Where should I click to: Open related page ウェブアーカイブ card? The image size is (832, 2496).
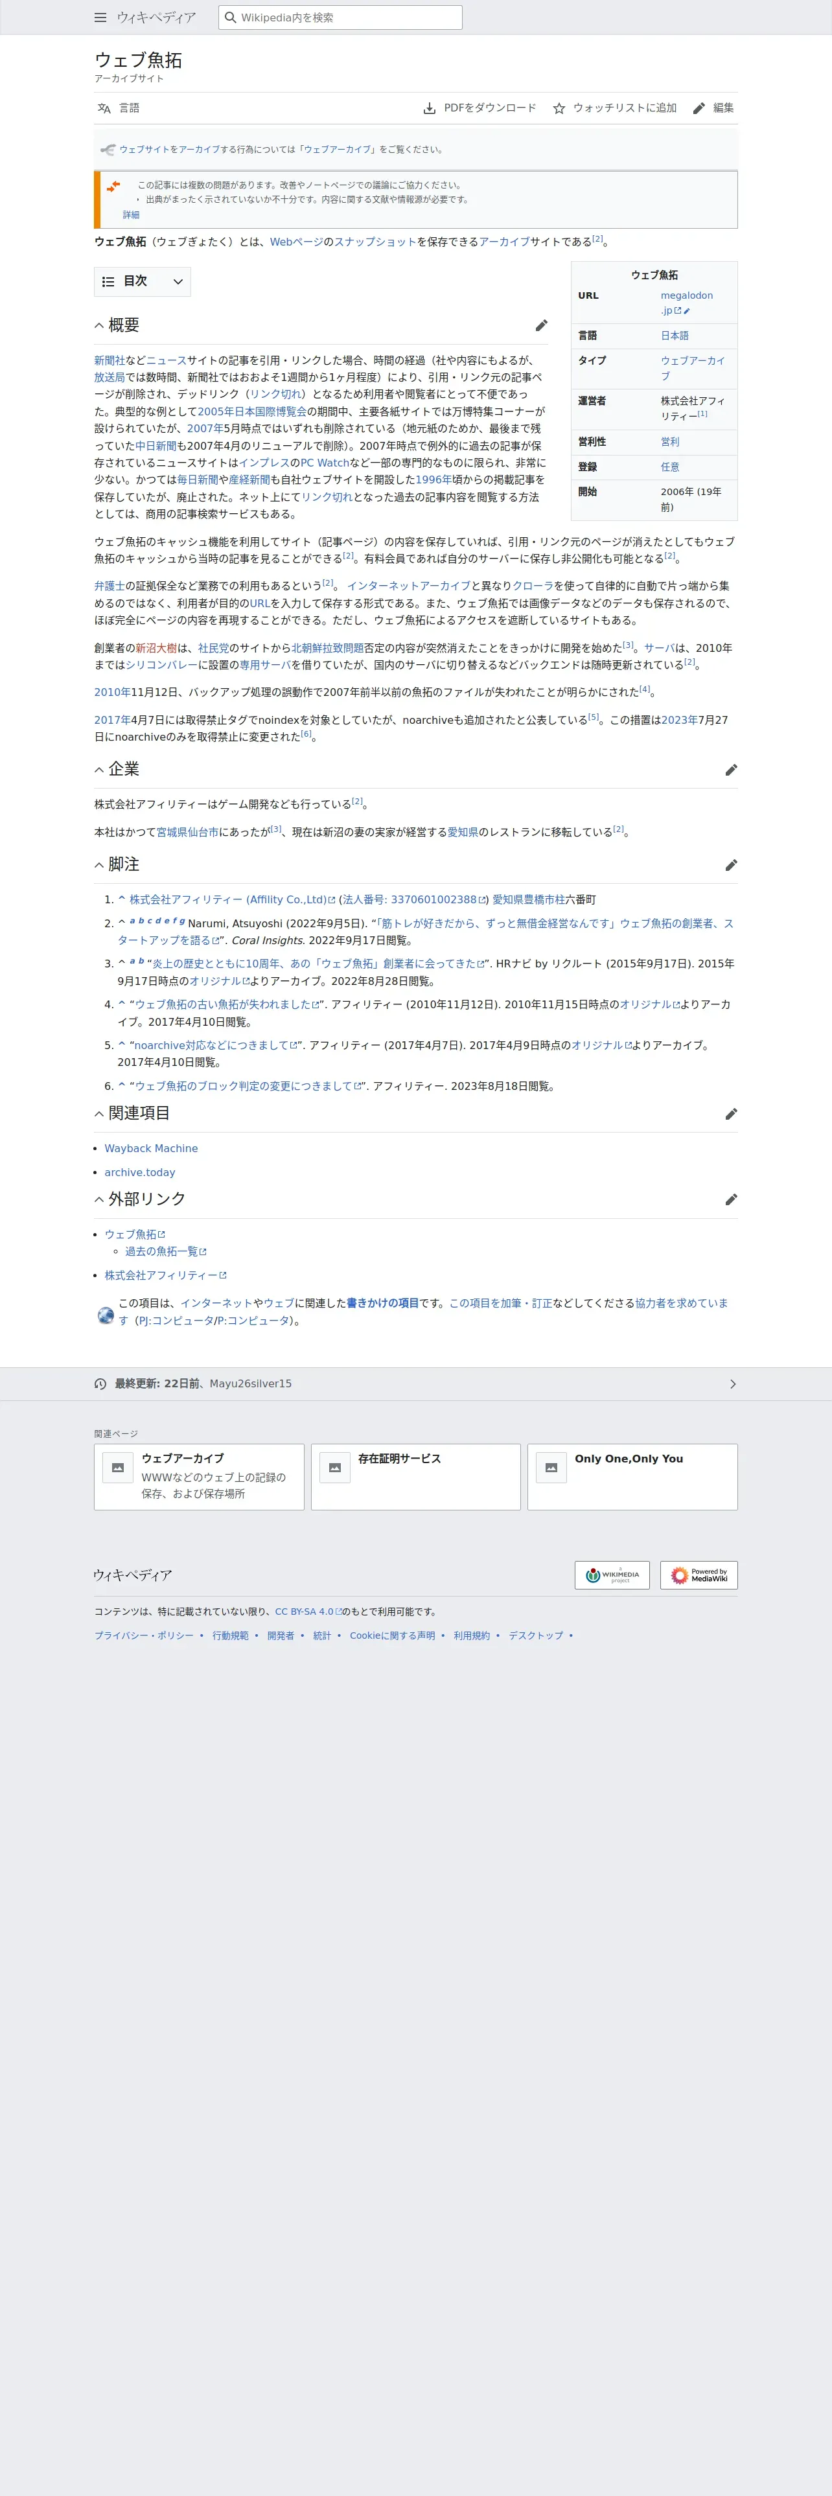198,1477
